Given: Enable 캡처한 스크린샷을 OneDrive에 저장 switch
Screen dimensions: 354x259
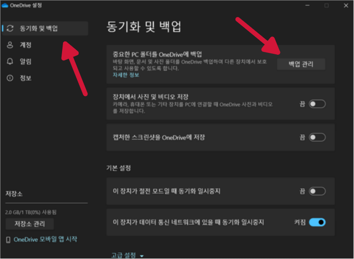Looking at the screenshot, I should (317, 137).
